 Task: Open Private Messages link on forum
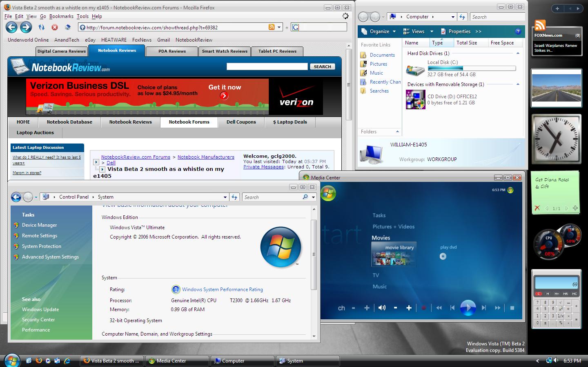263,167
